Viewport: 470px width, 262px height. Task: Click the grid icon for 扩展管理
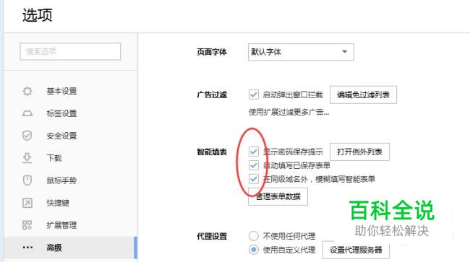click(x=27, y=225)
